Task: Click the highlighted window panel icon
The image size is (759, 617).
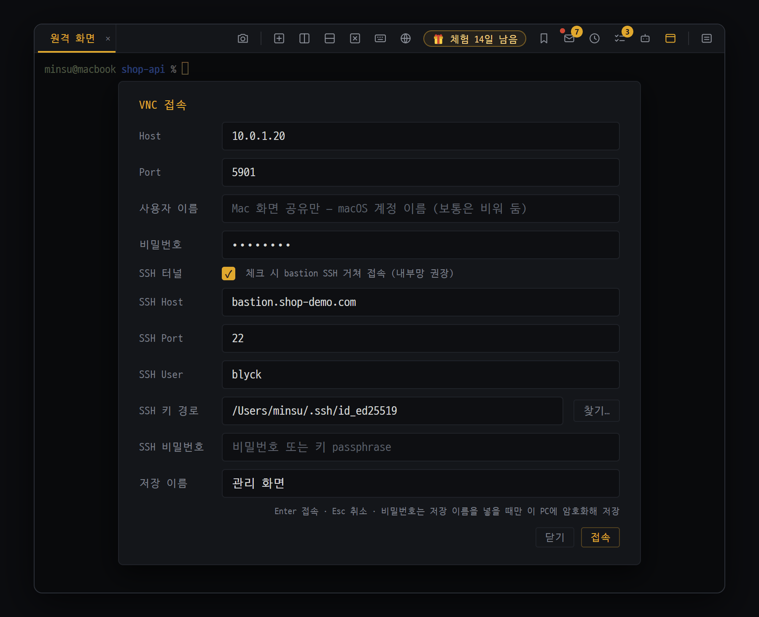Action: (670, 39)
